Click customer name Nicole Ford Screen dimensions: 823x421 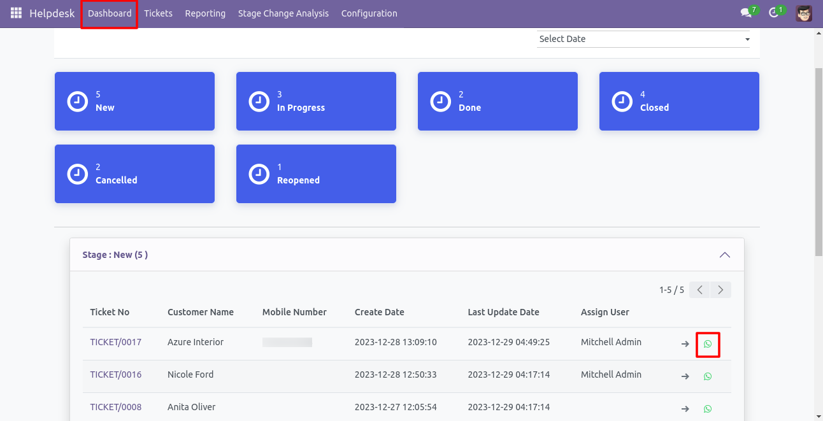tap(190, 375)
